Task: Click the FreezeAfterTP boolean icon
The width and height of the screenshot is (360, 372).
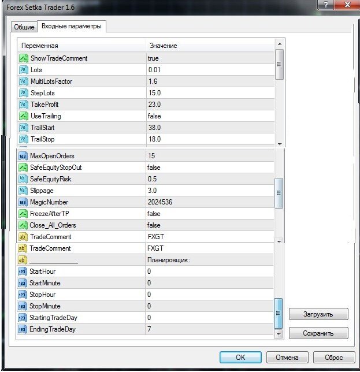Action: pyautogui.click(x=23, y=214)
